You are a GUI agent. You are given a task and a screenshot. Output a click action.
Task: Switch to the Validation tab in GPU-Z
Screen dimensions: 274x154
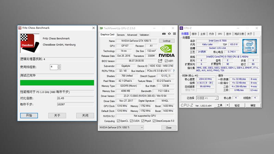click(144, 35)
